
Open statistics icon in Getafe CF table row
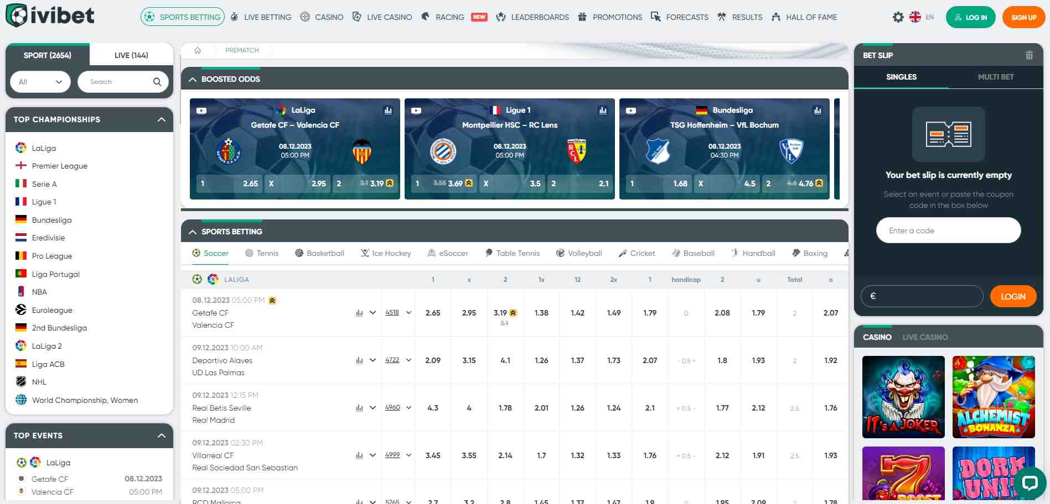(x=359, y=313)
